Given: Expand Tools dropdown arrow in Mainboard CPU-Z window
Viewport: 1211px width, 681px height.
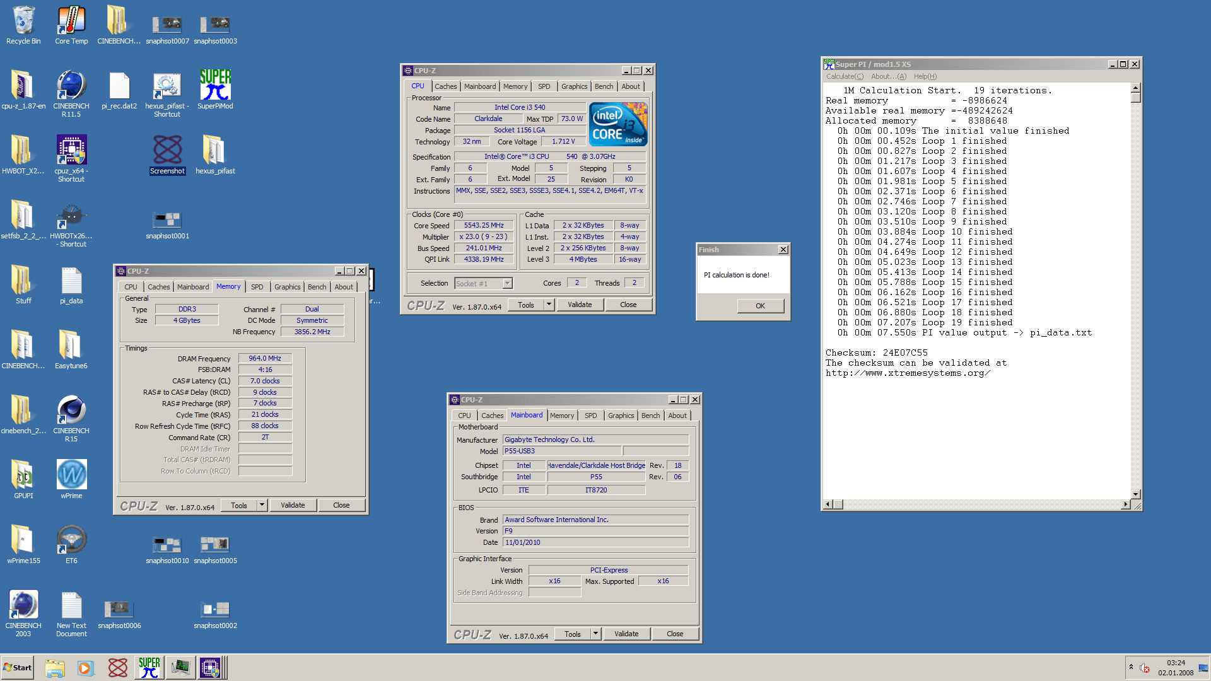Looking at the screenshot, I should click(x=595, y=634).
